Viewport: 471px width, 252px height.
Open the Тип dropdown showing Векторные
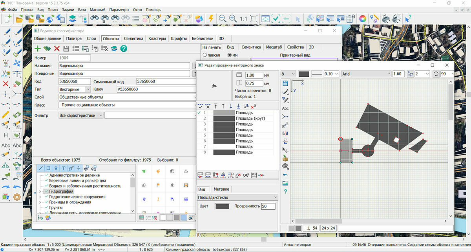75,89
